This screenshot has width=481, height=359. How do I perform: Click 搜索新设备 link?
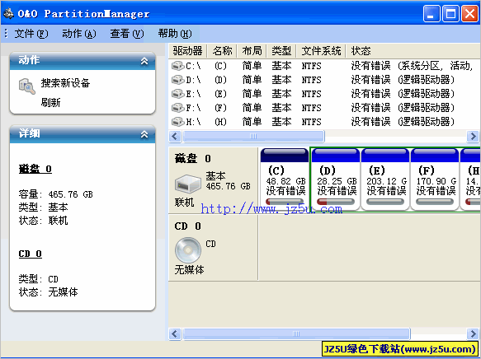coord(65,83)
